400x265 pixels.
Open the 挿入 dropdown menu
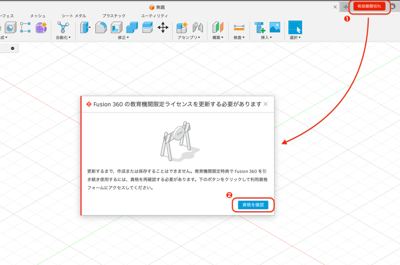266,37
